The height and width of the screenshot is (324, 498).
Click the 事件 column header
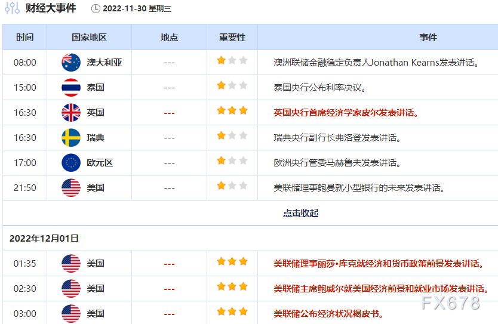428,38
